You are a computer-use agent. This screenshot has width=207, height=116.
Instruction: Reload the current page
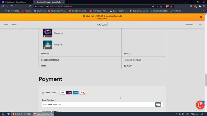pos(12,6)
